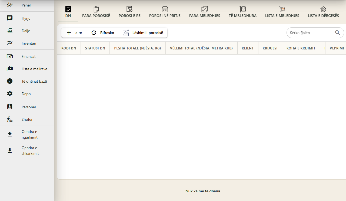346x201 pixels.
Task: Open the Paneli dashboard icon
Action: 10,5
